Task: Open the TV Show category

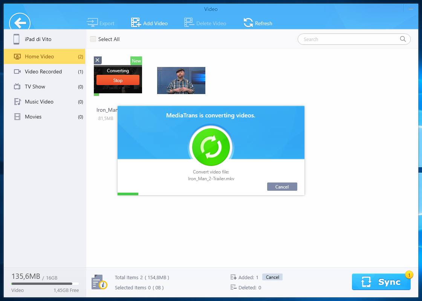Action: [x=44, y=87]
